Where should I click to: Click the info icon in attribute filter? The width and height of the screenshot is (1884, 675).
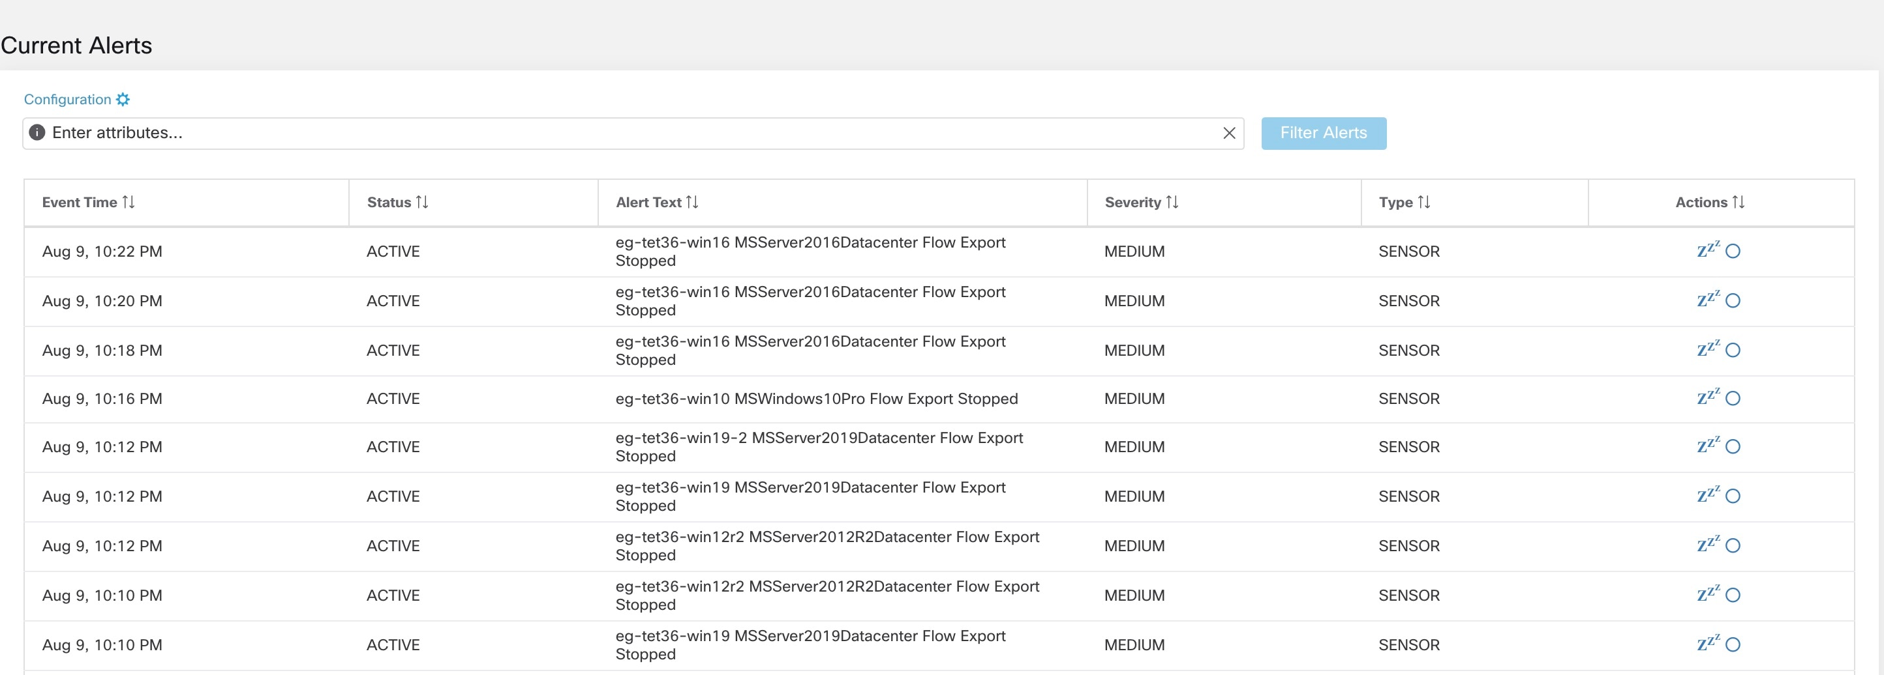37,133
